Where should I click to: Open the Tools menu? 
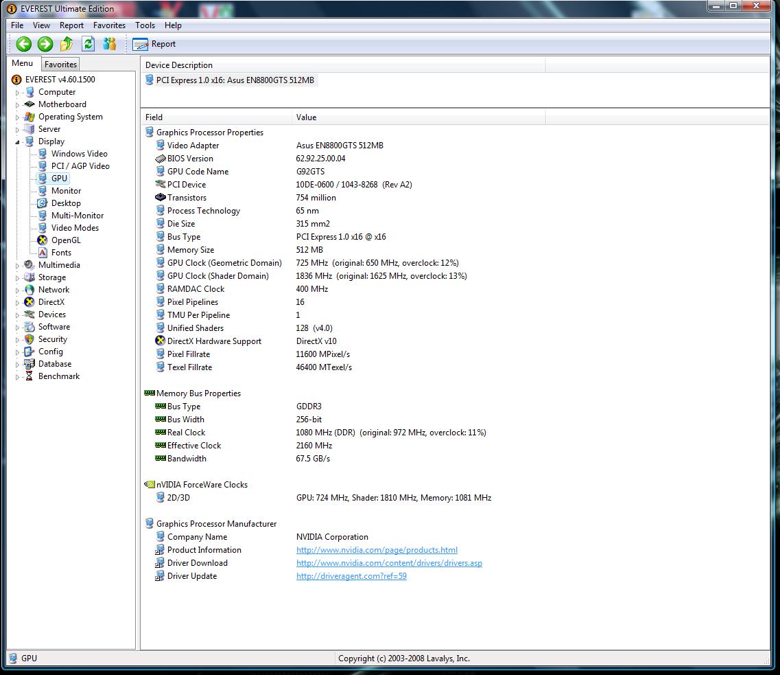tap(145, 25)
